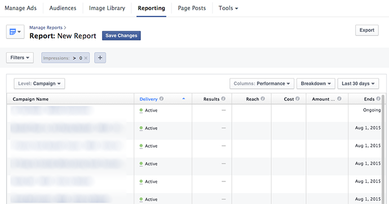Open the report type icon dropdown

coord(15,32)
